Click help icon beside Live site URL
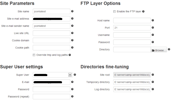 coord(72,33)
